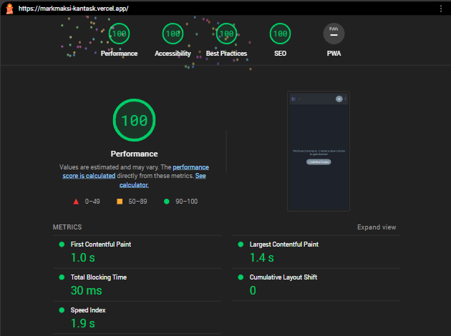The image size is (451, 336).
Task: Select the Accessibility score gauge
Action: 173,34
